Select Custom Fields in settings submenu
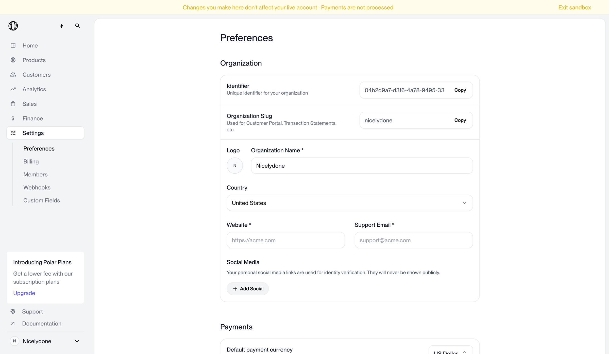Viewport: 609px width, 354px height. click(x=42, y=200)
